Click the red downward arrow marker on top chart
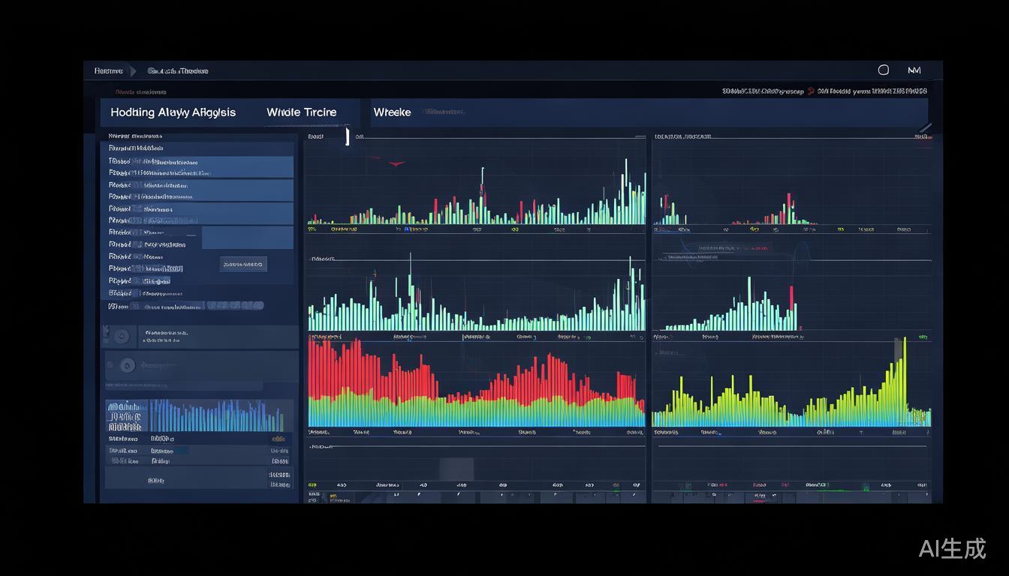The height and width of the screenshot is (576, 1009). 396,163
